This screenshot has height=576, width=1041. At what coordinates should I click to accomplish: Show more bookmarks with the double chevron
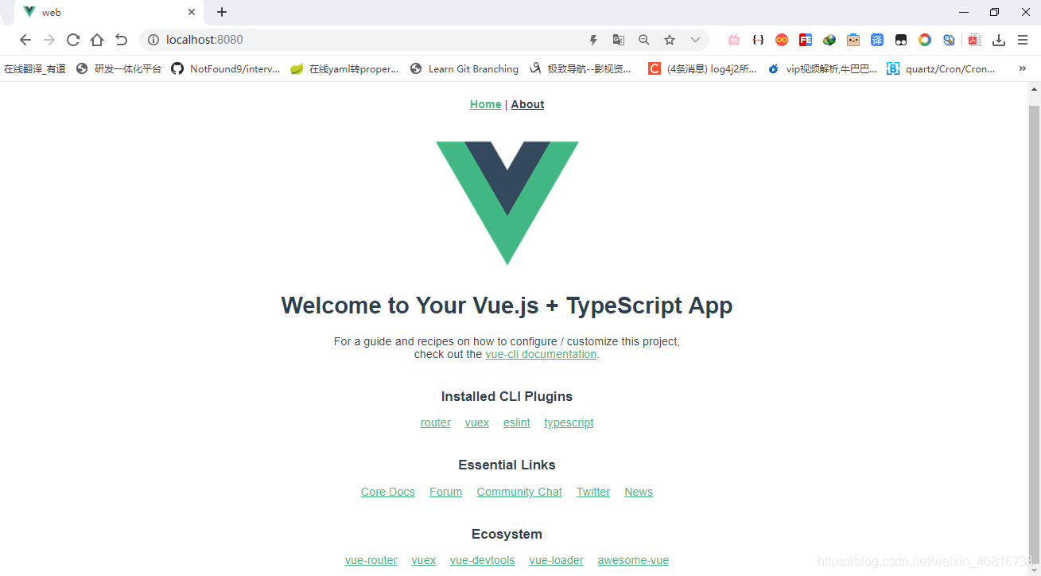coord(1023,68)
